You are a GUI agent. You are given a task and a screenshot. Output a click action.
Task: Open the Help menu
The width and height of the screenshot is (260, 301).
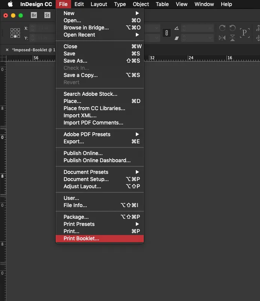point(226,4)
